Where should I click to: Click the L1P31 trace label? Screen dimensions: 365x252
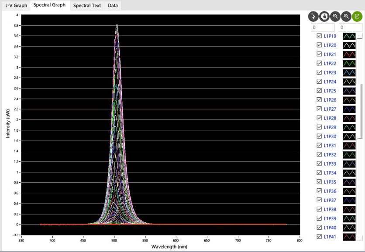click(330, 146)
